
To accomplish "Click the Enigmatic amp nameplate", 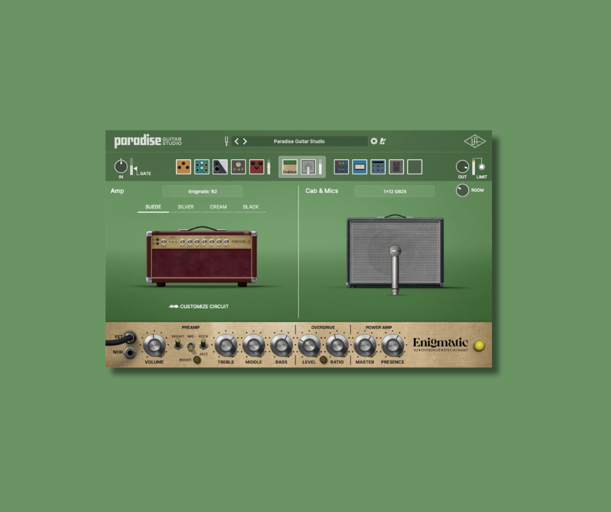I will [440, 344].
